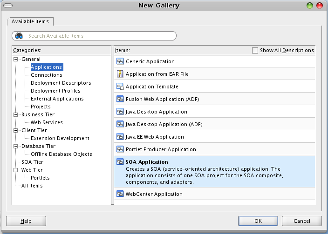Collapse the Web Tier tree node
The image size is (328, 234).
tap(16, 170)
